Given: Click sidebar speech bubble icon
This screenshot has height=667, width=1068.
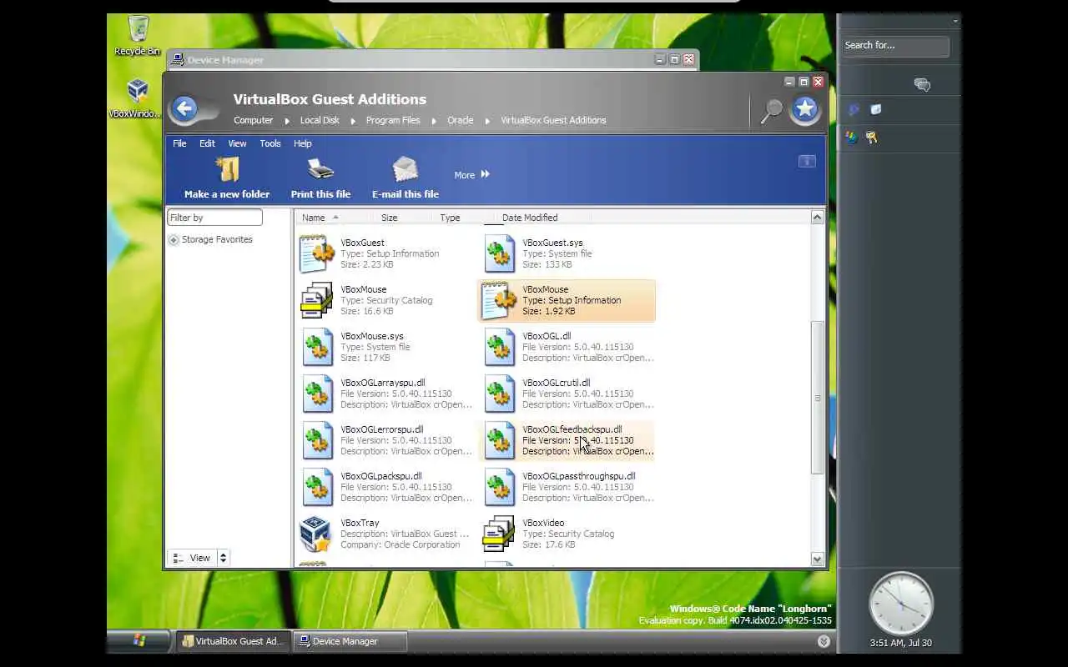Looking at the screenshot, I should coord(922,84).
